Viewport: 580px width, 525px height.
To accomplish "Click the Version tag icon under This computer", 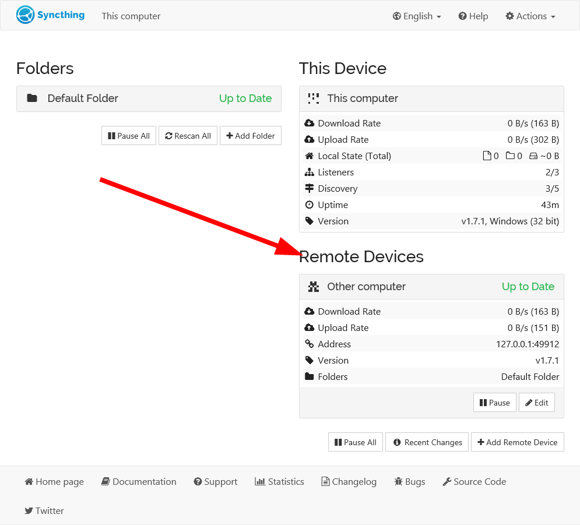I will point(309,221).
